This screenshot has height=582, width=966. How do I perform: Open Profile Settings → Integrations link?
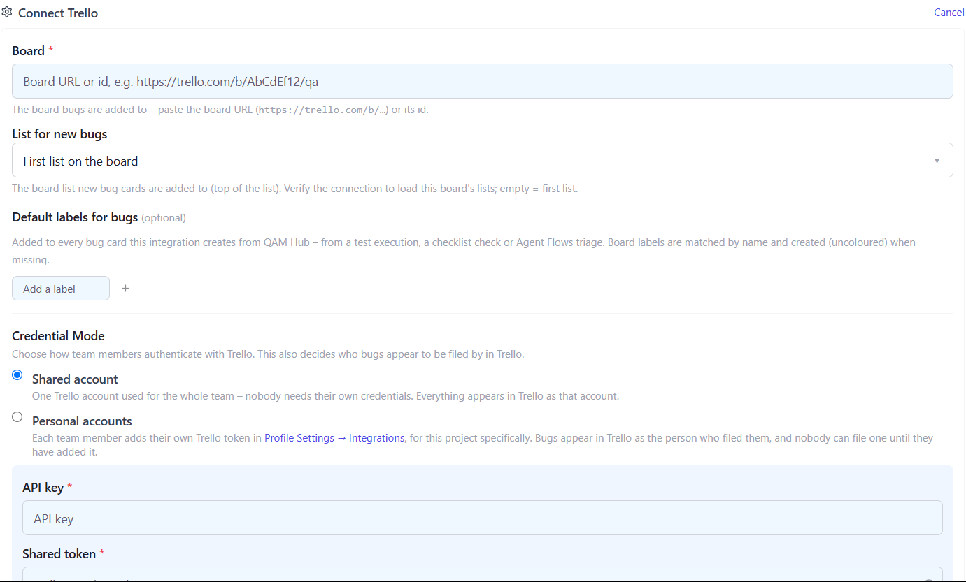click(x=334, y=438)
